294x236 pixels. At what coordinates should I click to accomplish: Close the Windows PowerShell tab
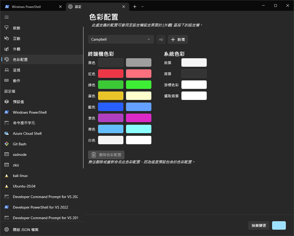60,7
